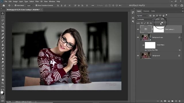
Task: Open the Filter menu
Action: 37,1
